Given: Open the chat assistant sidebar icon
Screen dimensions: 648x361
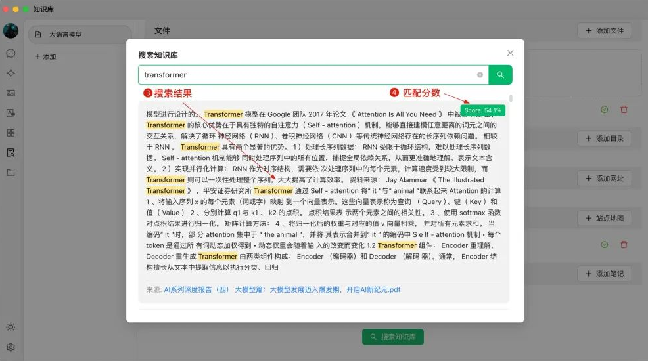Looking at the screenshot, I should click(x=11, y=53).
